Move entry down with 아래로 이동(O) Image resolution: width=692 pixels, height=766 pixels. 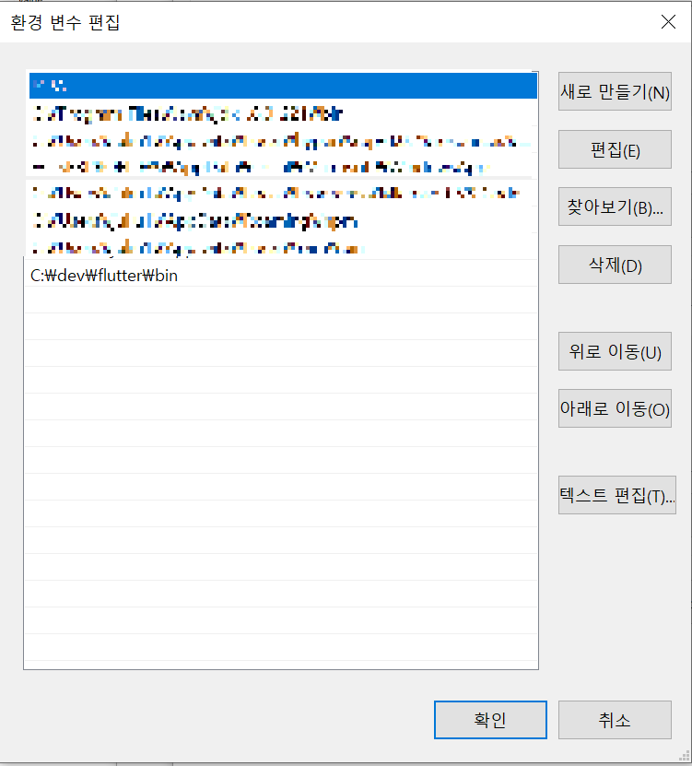(x=615, y=408)
